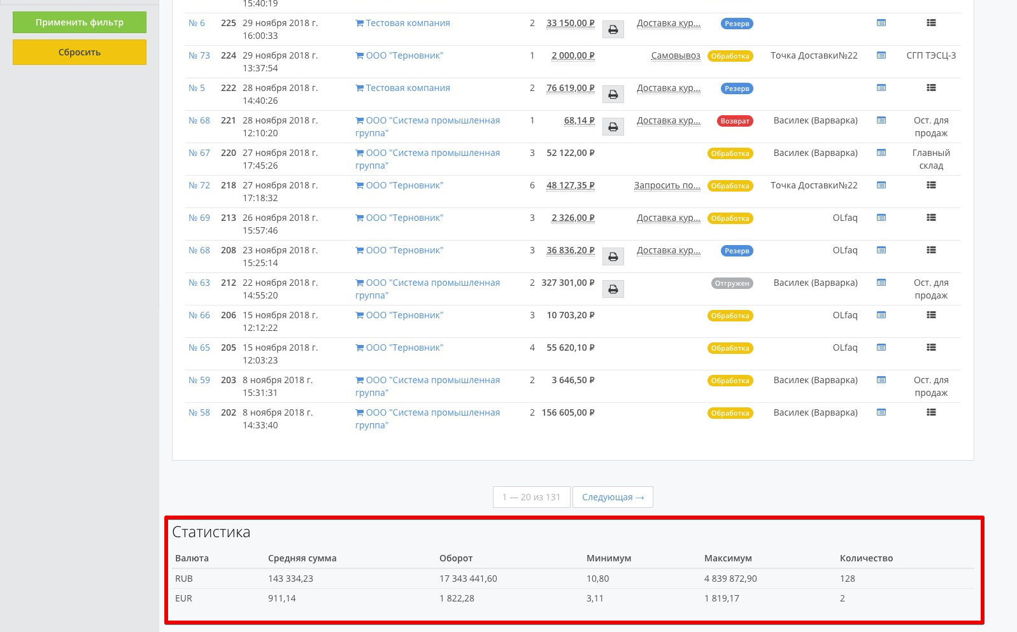Image resolution: width=1017 pixels, height=632 pixels.
Task: Click the Самовывоз delivery link
Action: click(676, 56)
